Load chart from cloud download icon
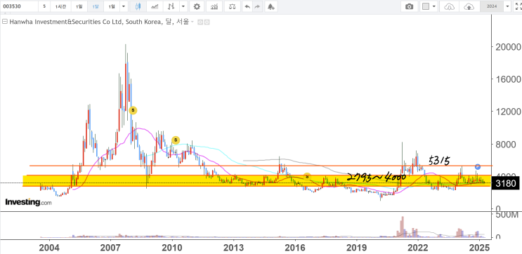This screenshot has width=522, height=254. pos(449,6)
